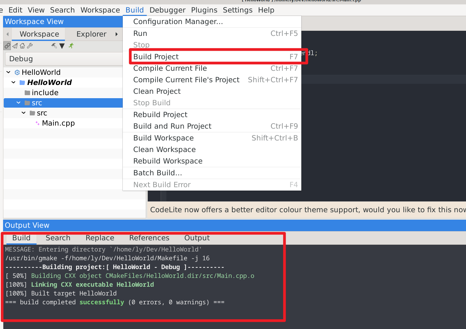Click the Main.cpp file icon in tree
The width and height of the screenshot is (466, 329).
pos(38,123)
